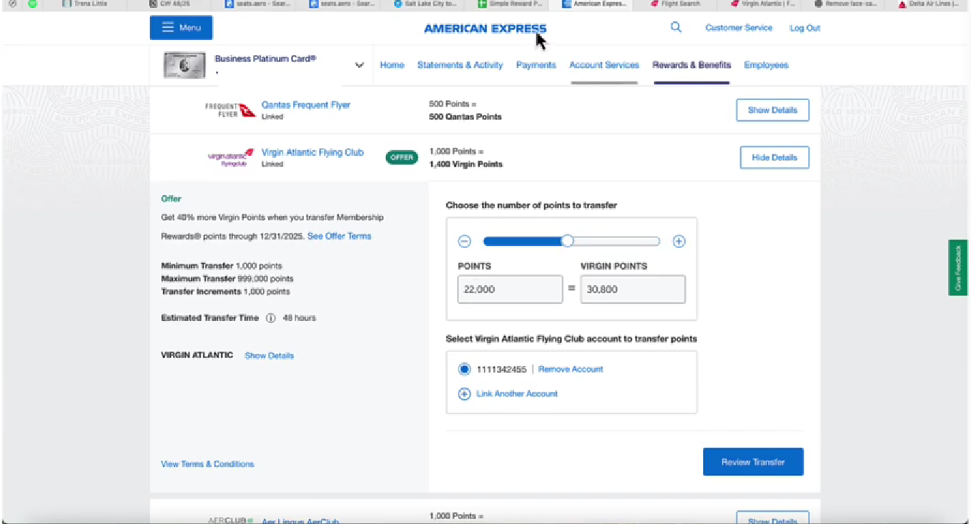
Task: Expand the Business Platinum Card account switcher
Action: pyautogui.click(x=359, y=65)
